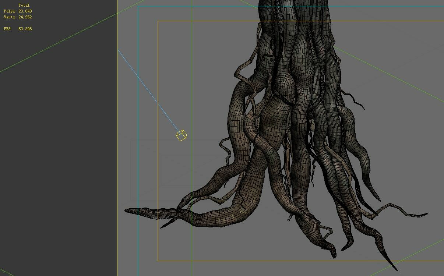Click the Total statistics label

(25, 5)
